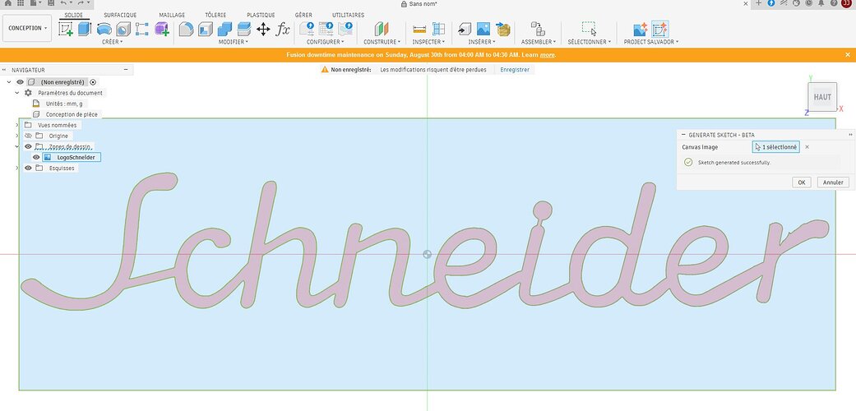Click Annuler in Generate Sketch dialog

click(x=833, y=182)
